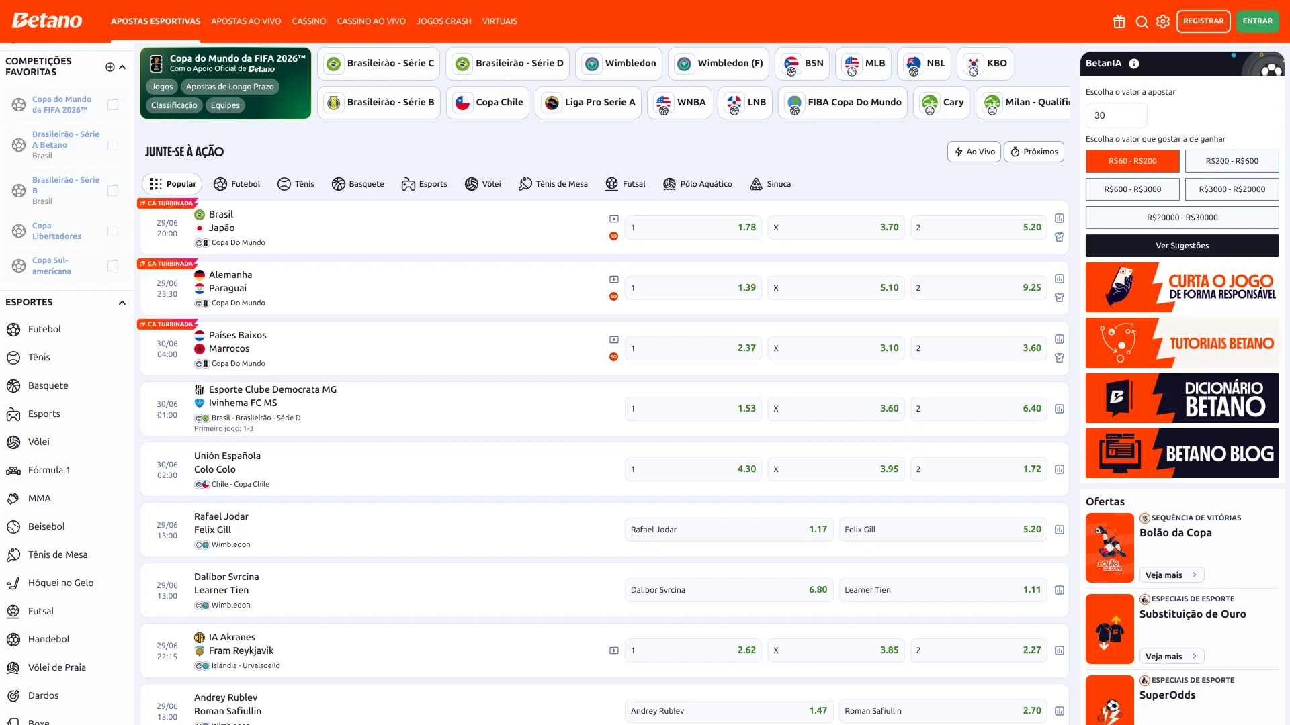
Task: Select Colo Colo win odds 1.72
Action: tap(978, 469)
